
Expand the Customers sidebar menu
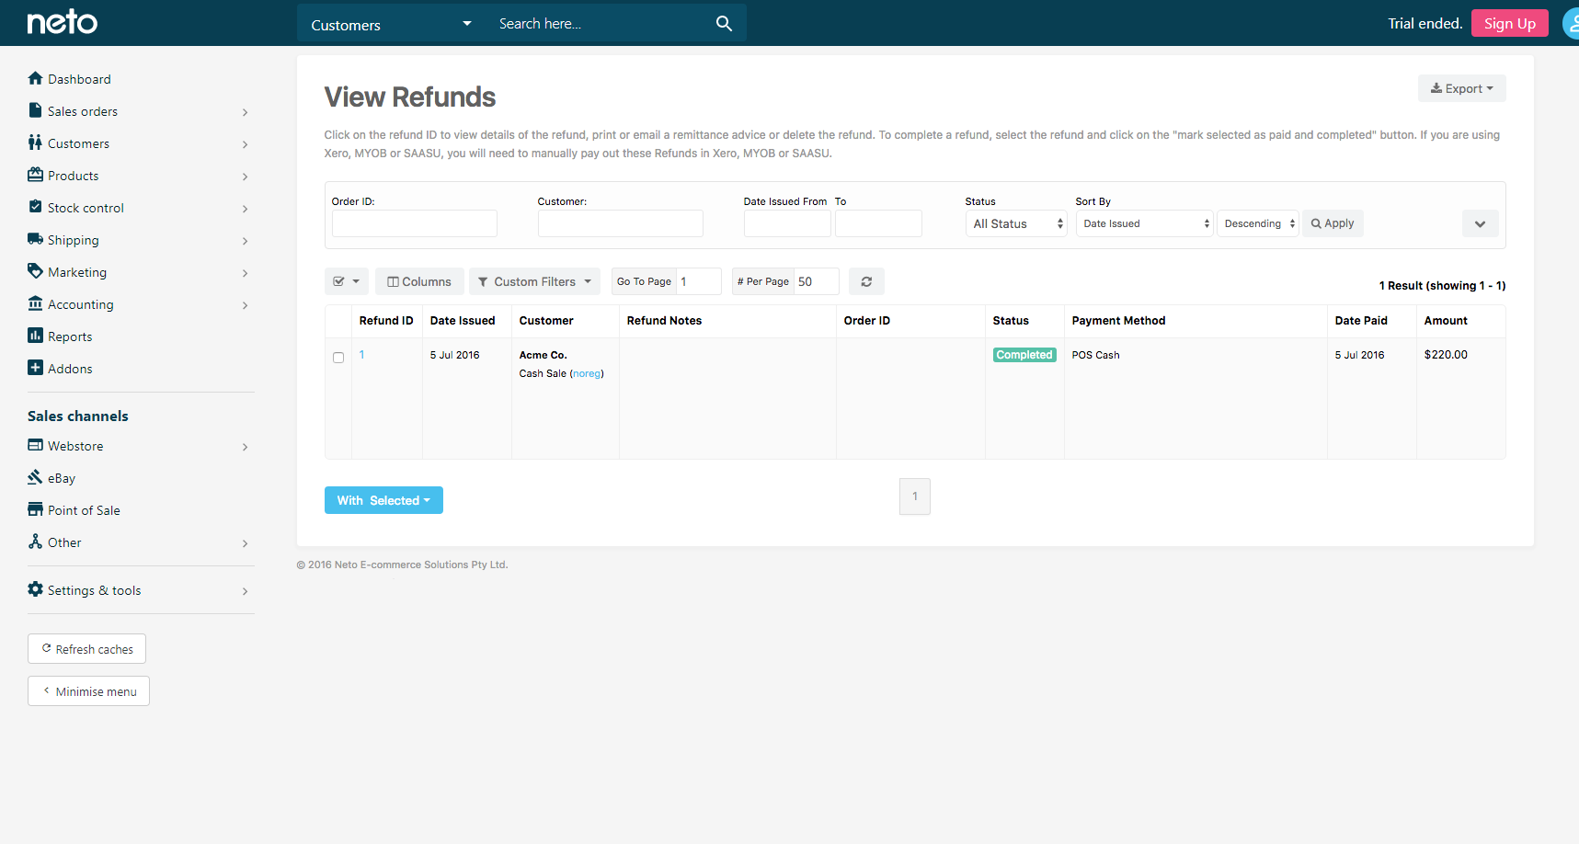[x=246, y=144]
